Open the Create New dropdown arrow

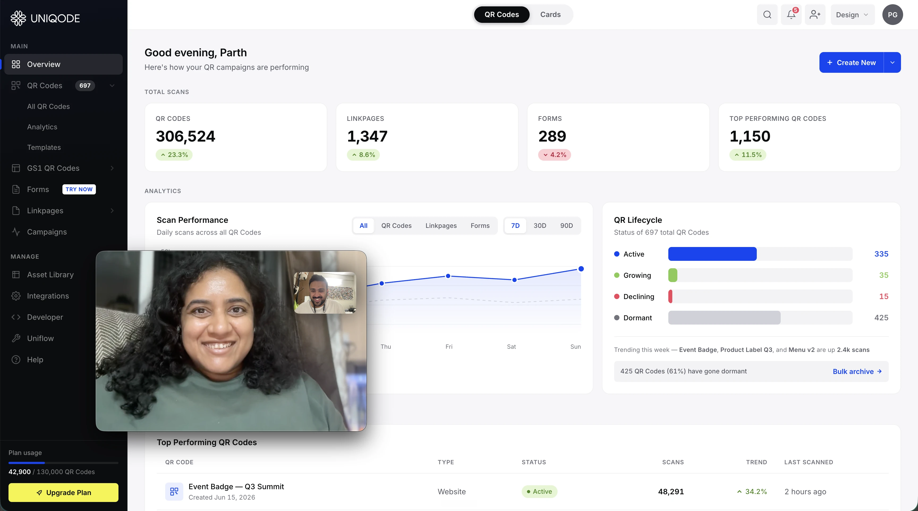pyautogui.click(x=892, y=63)
